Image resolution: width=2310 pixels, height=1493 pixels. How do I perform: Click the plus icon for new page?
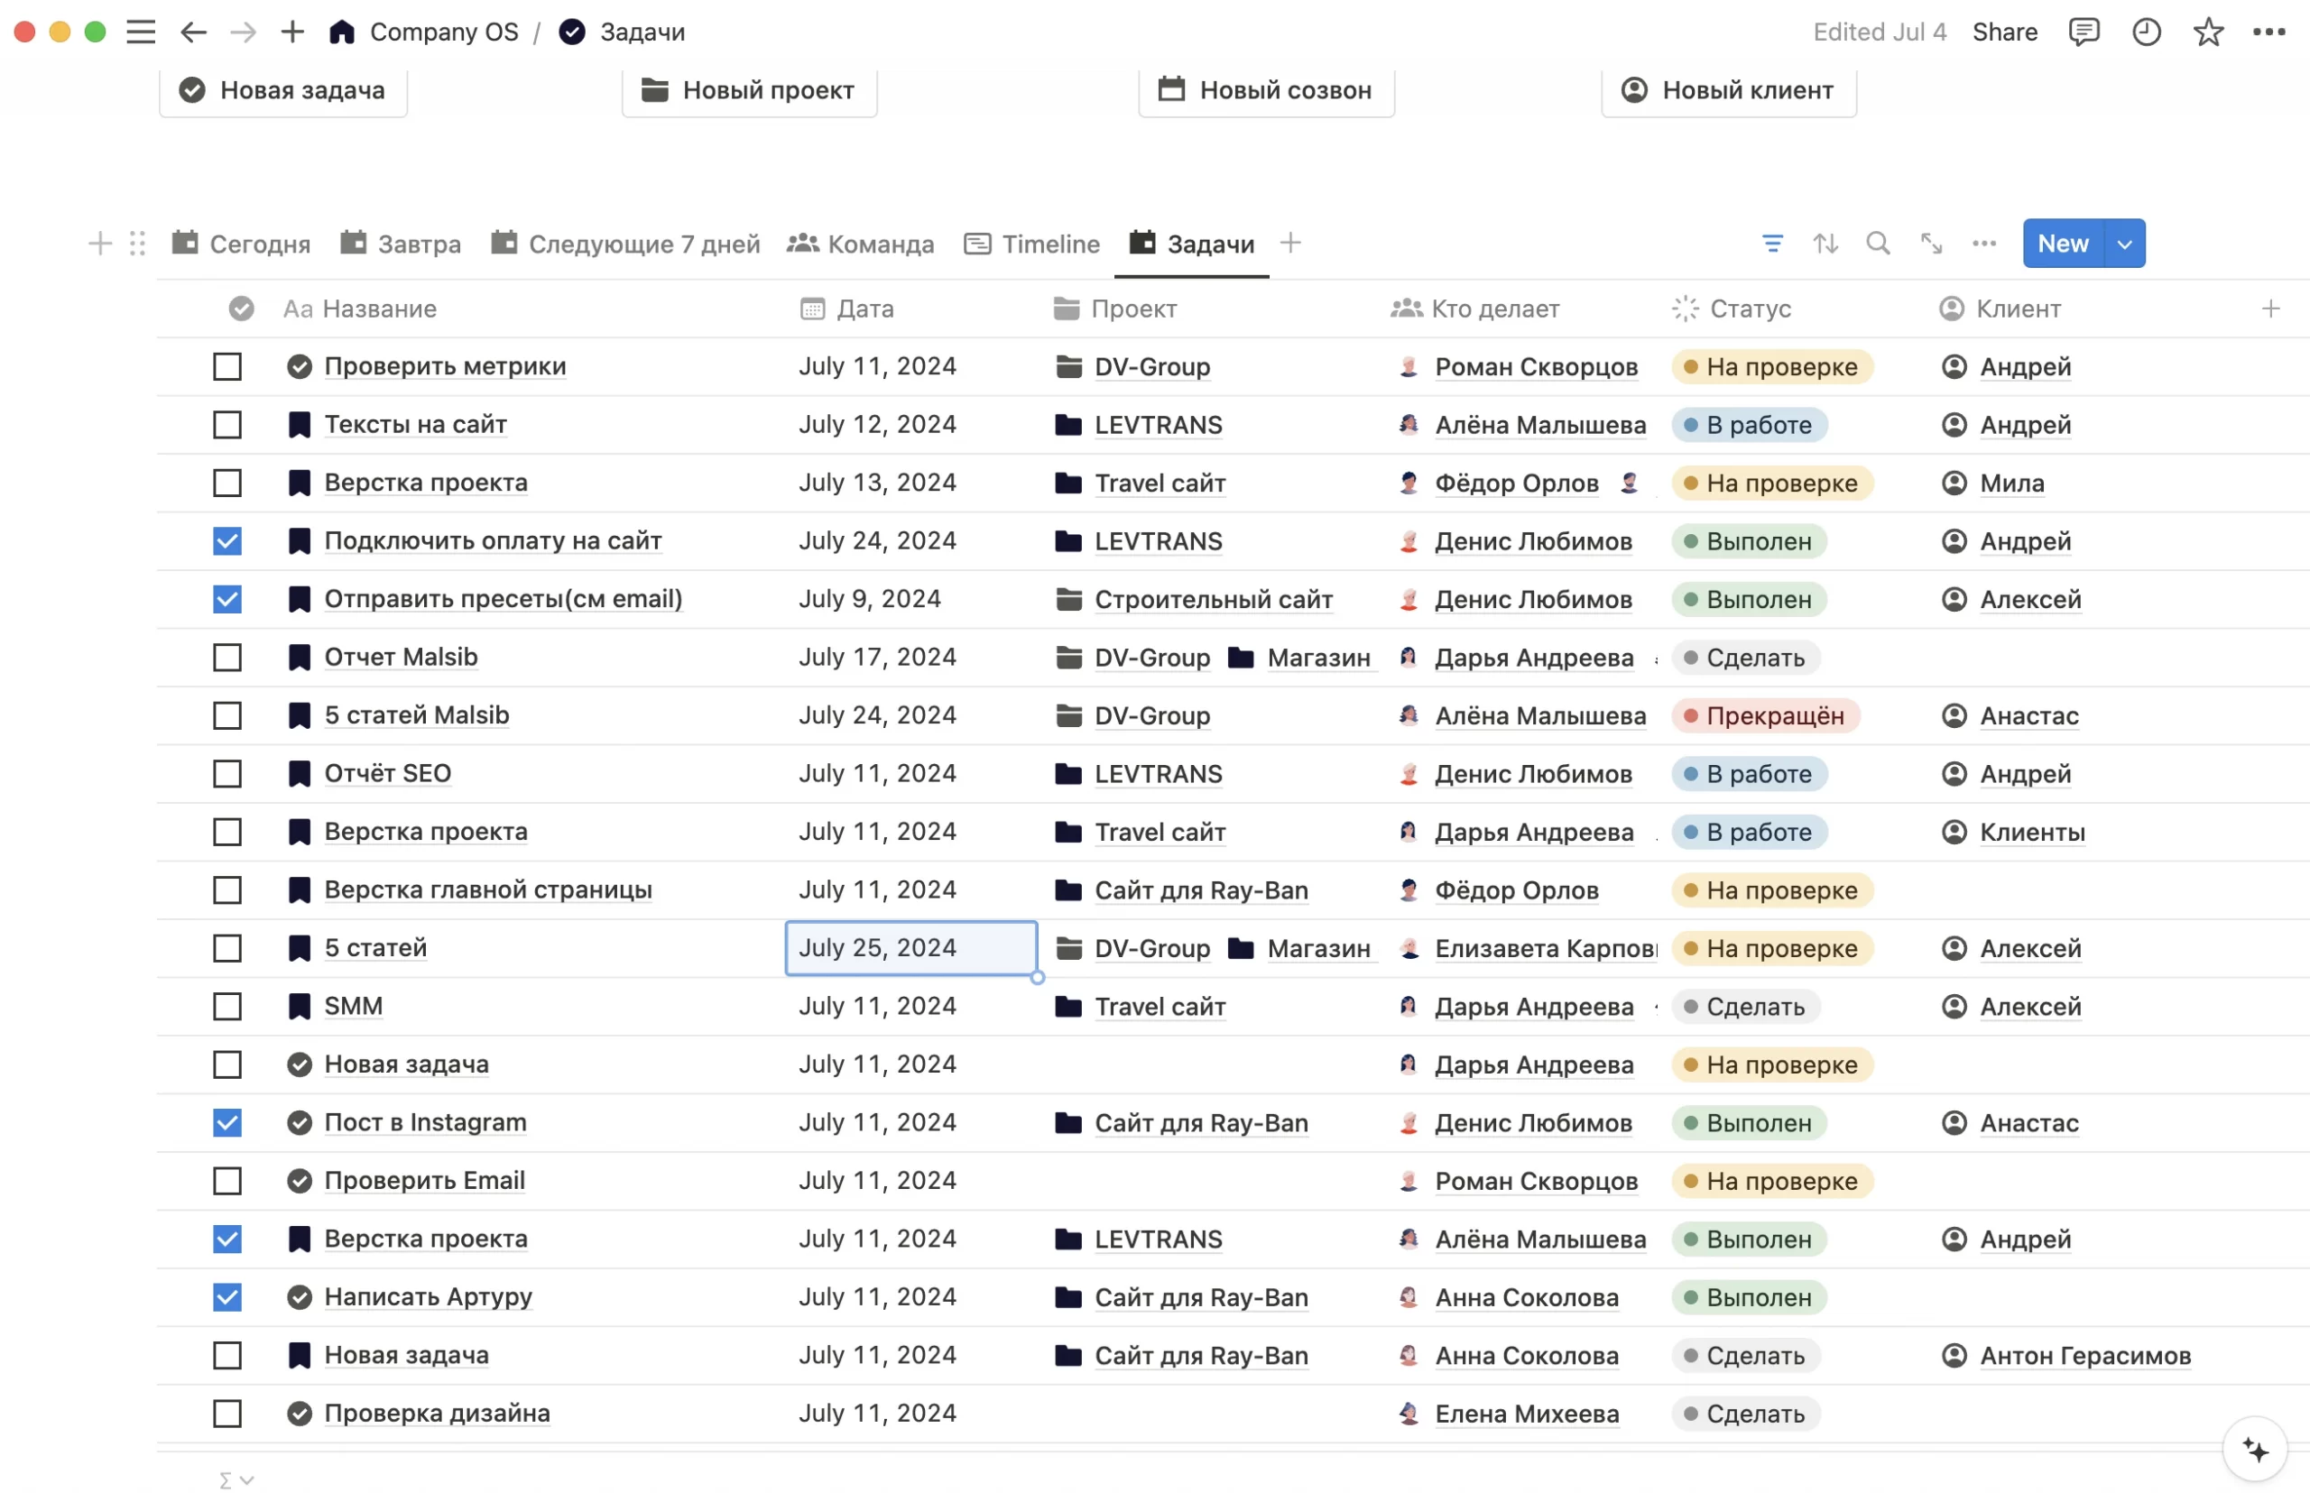pyautogui.click(x=291, y=32)
